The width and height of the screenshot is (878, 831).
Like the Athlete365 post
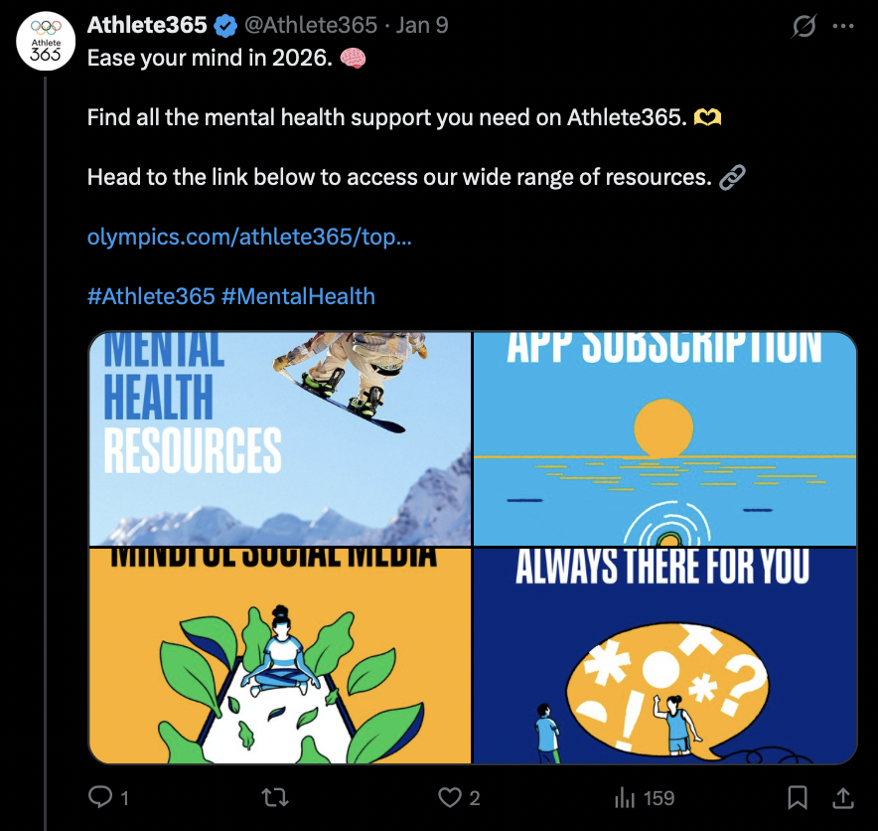pyautogui.click(x=450, y=797)
